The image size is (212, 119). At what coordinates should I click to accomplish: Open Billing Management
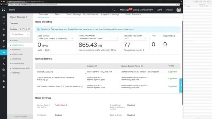[x=143, y=10]
